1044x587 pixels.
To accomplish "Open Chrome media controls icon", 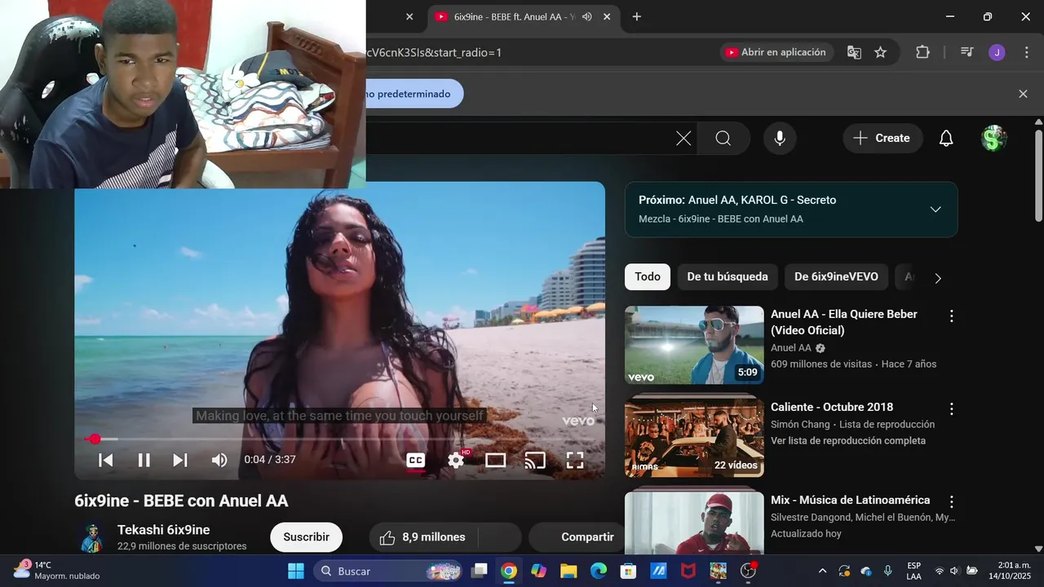I will point(967,52).
